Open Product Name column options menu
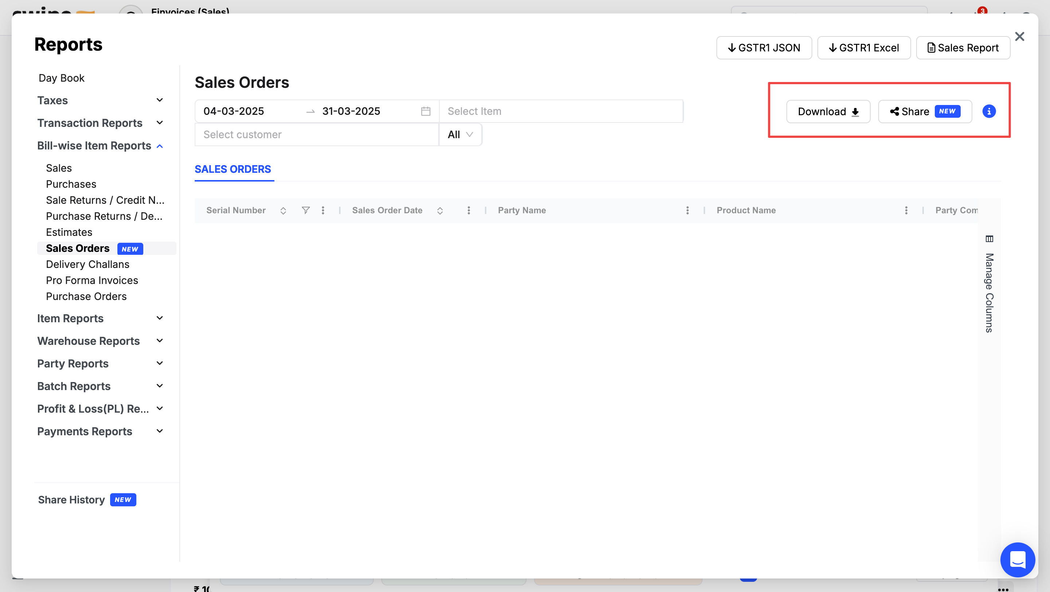This screenshot has width=1050, height=592. pyautogui.click(x=906, y=210)
